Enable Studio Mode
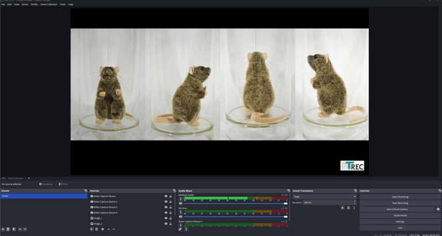The height and width of the screenshot is (236, 442). pos(400,215)
